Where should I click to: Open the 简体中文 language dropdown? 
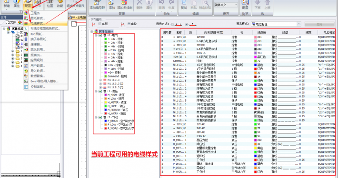(x=236, y=5)
